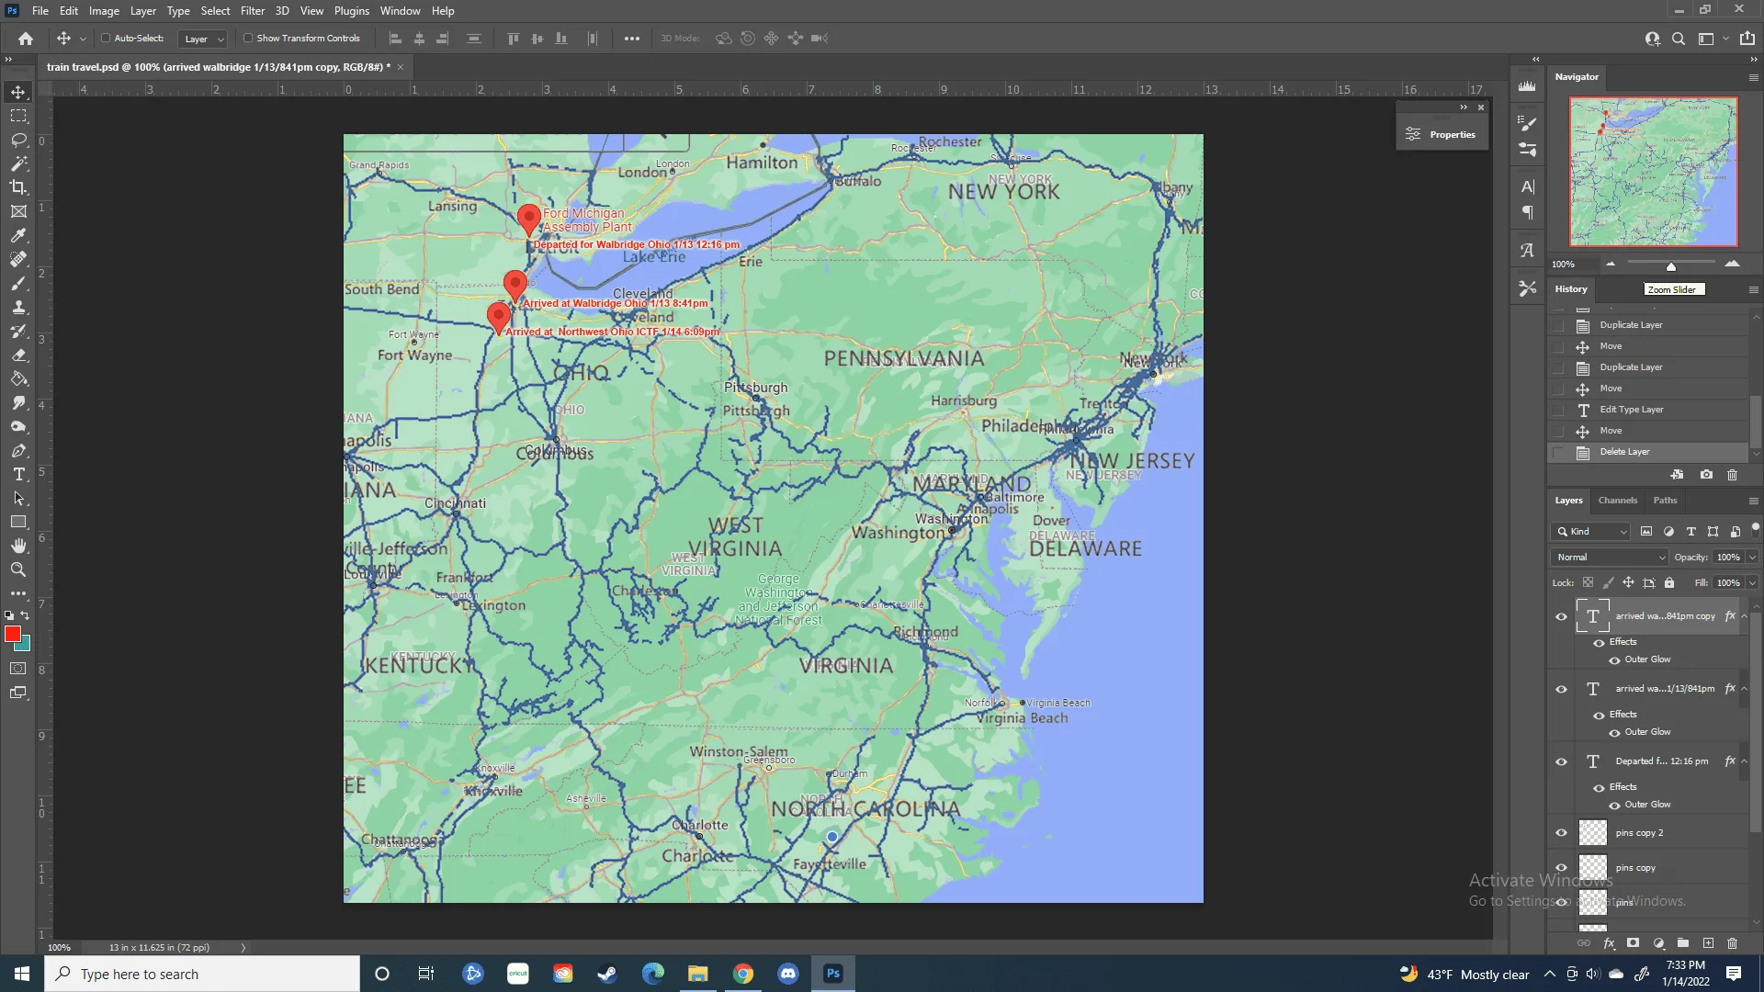Delete layer using Layers panel trash icon
This screenshot has height=992, width=1764.
[x=1733, y=943]
